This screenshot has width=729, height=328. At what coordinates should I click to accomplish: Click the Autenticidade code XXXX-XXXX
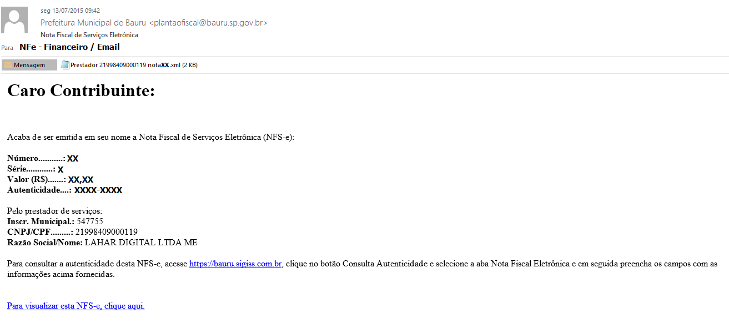[98, 190]
